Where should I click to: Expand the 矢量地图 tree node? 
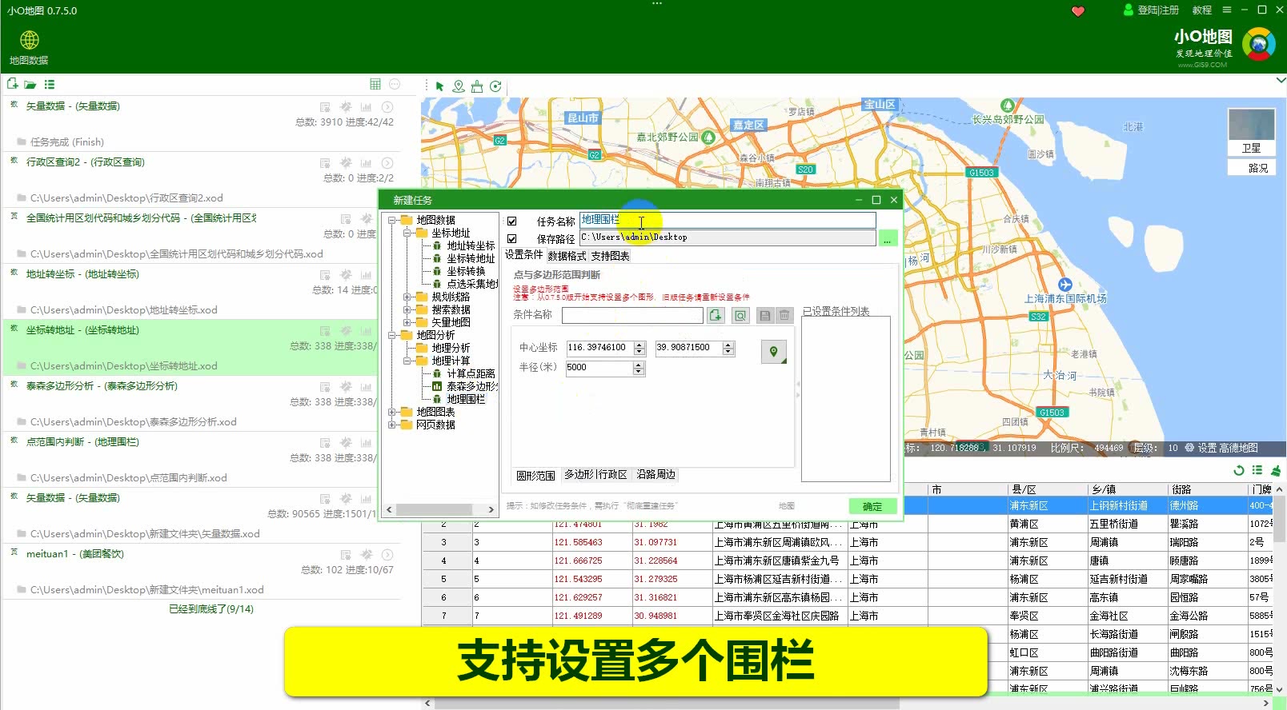(407, 322)
